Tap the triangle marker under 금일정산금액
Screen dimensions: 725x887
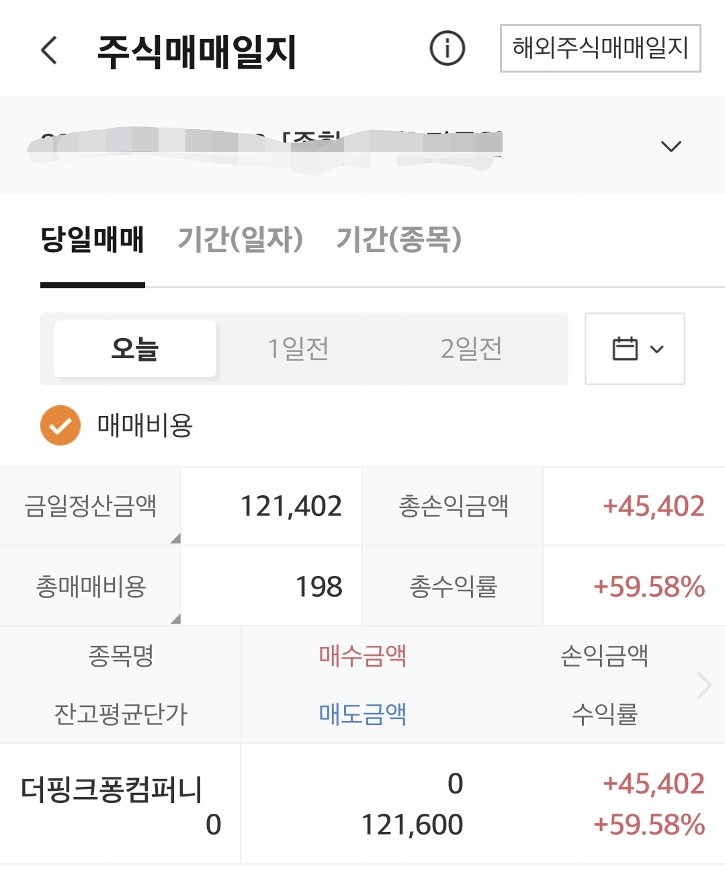coord(175,538)
